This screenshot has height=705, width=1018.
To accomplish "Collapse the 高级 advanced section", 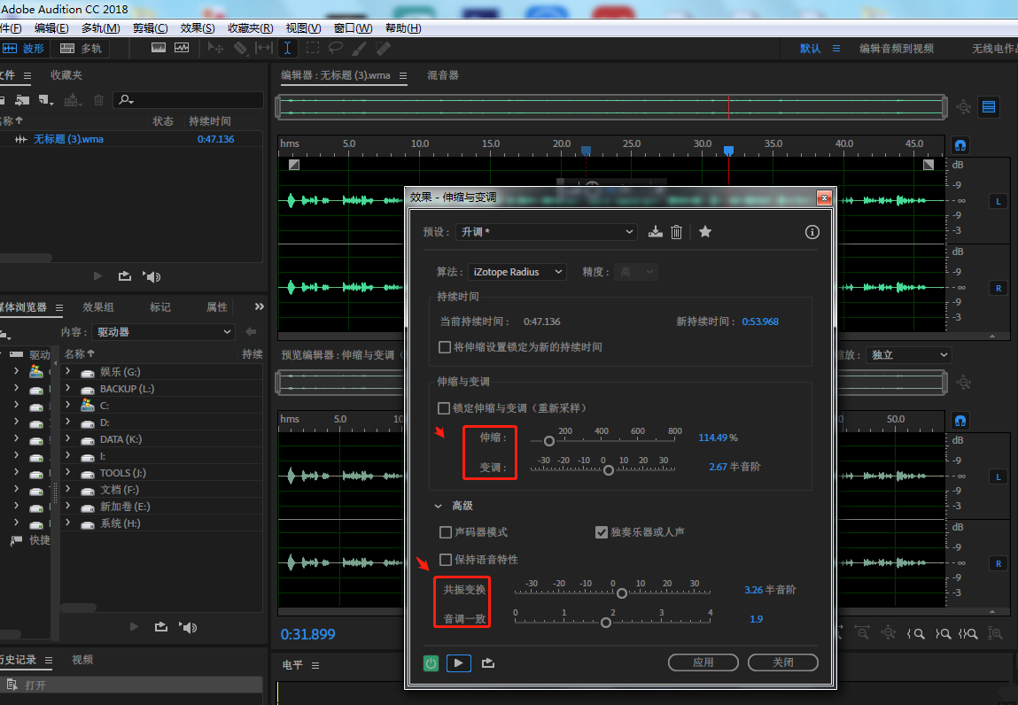I will pyautogui.click(x=439, y=506).
